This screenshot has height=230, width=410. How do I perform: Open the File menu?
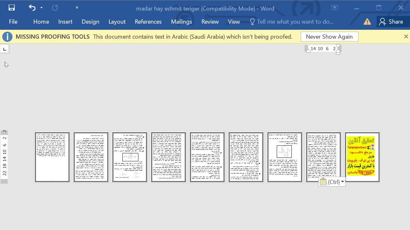click(x=13, y=22)
